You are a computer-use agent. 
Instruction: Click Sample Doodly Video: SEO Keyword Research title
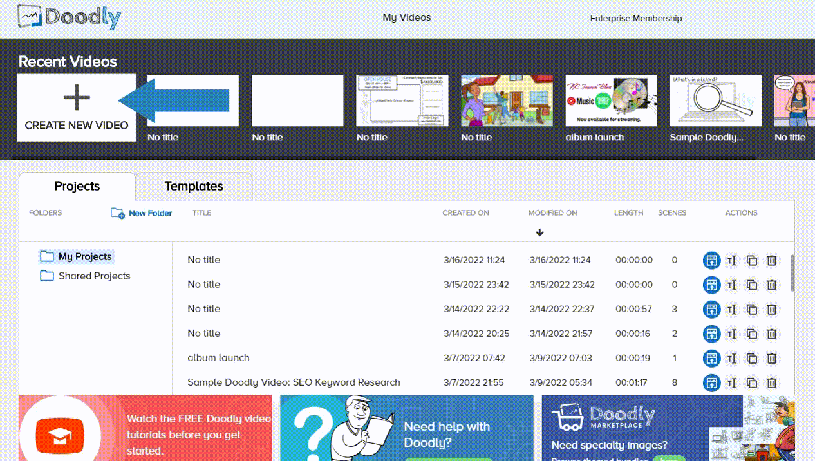coord(294,382)
